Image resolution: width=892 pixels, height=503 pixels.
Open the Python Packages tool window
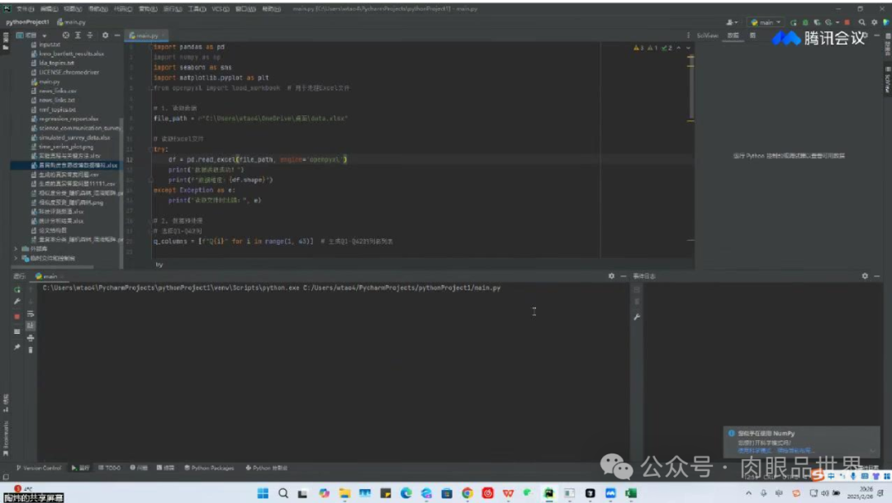click(209, 468)
